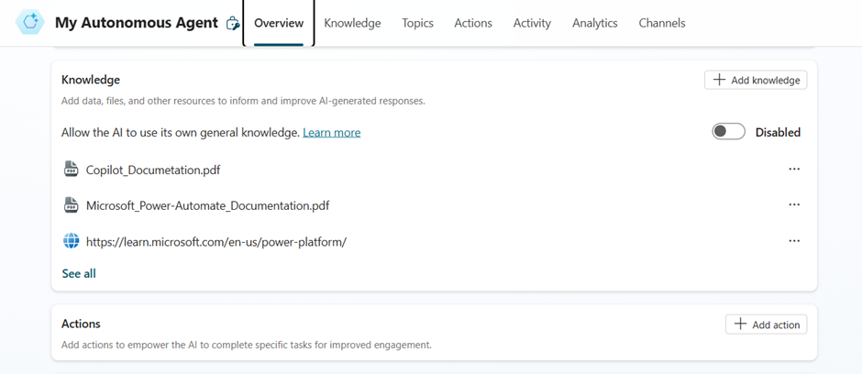Click the edit icon beside agent name
Viewport: 862px width, 374px height.
click(x=233, y=24)
